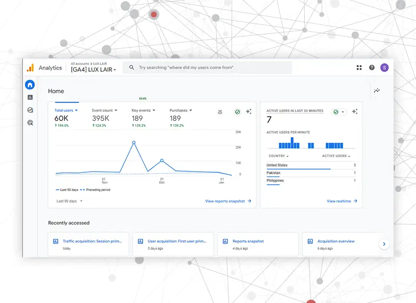Viewport: 416px width, 303px height.
Task: Expand the Total users metric dropdown
Action: (x=66, y=110)
